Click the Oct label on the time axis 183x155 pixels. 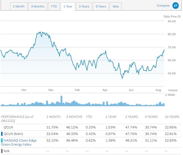[x=24, y=90]
